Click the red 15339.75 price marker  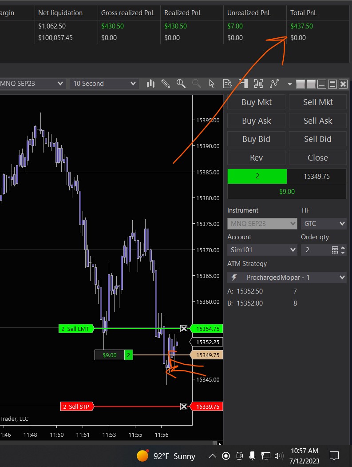206,407
